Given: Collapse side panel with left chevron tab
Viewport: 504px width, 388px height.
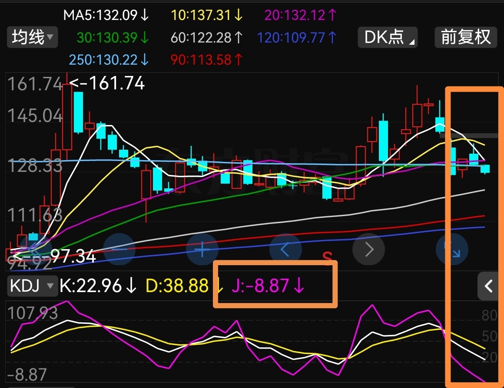Looking at the screenshot, I should 489,286.
